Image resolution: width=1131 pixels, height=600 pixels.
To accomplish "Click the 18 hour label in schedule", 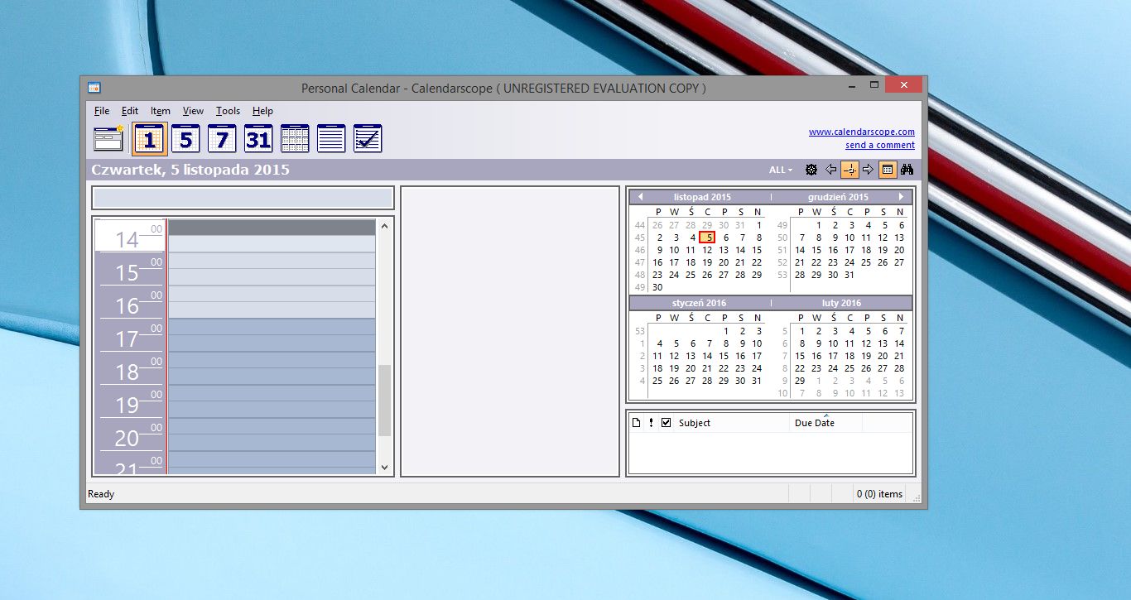I will (x=127, y=372).
